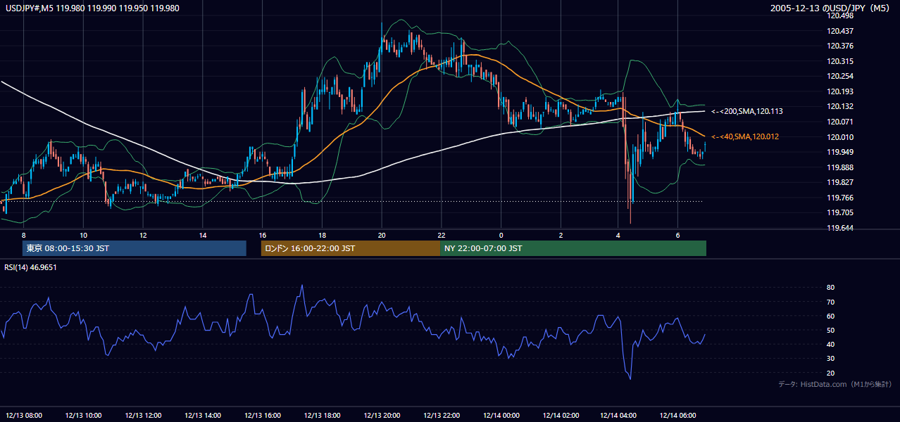900x422 pixels.
Task: Click price axis value 120.071
Action: click(840, 122)
